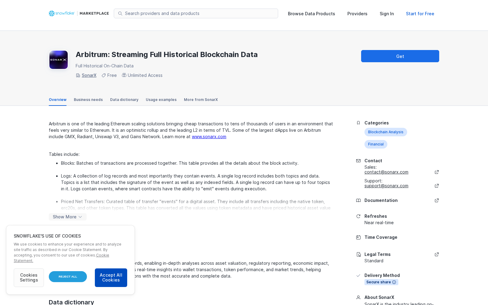Click the Documentation book icon
The width and height of the screenshot is (488, 305).
click(x=358, y=200)
